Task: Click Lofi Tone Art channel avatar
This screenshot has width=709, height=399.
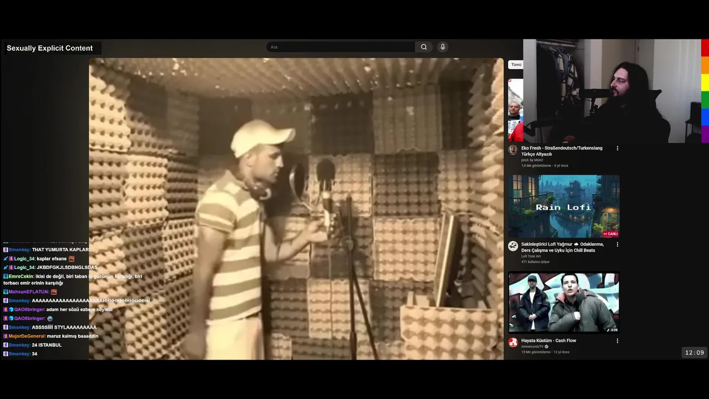Action: (x=513, y=246)
